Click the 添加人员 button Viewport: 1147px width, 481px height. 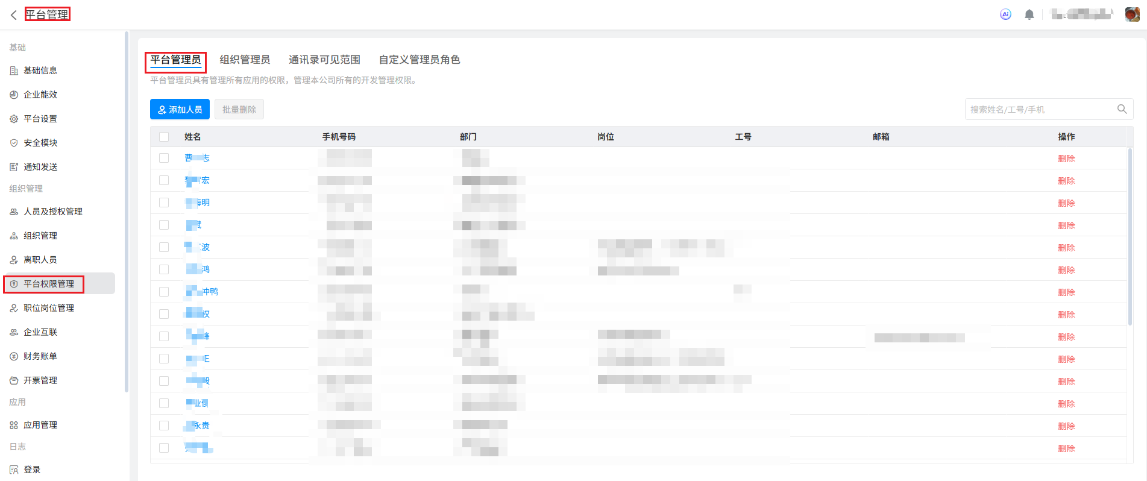click(x=180, y=109)
